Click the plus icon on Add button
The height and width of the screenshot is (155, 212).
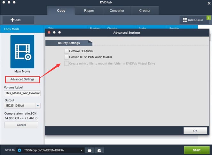[12, 20]
